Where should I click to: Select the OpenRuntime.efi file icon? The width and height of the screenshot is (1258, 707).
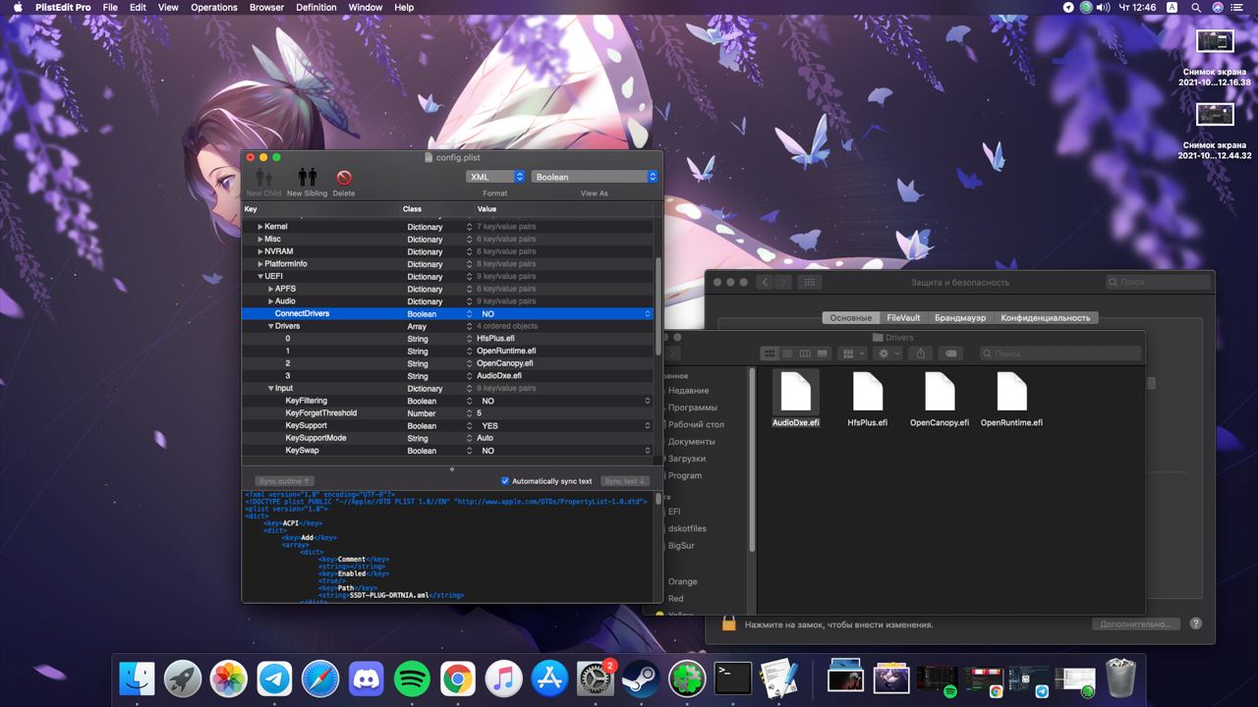pyautogui.click(x=1011, y=392)
